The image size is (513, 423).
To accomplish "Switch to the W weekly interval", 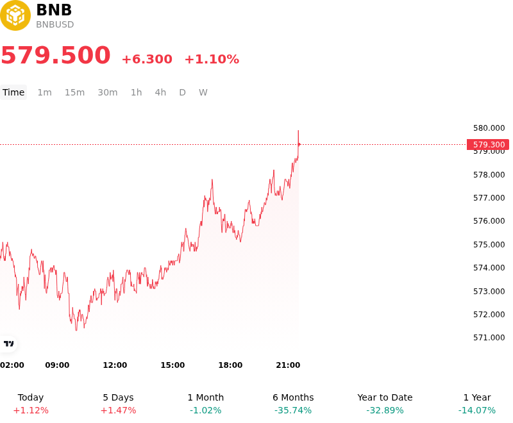I will click(x=203, y=92).
